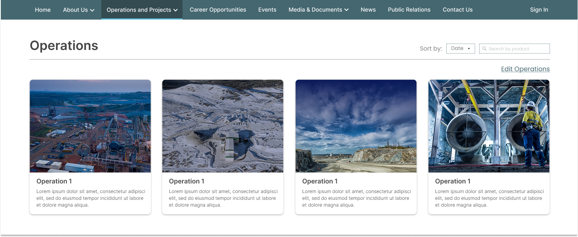Go to the Home page
Viewport: 578px width, 237px height.
[x=43, y=10]
